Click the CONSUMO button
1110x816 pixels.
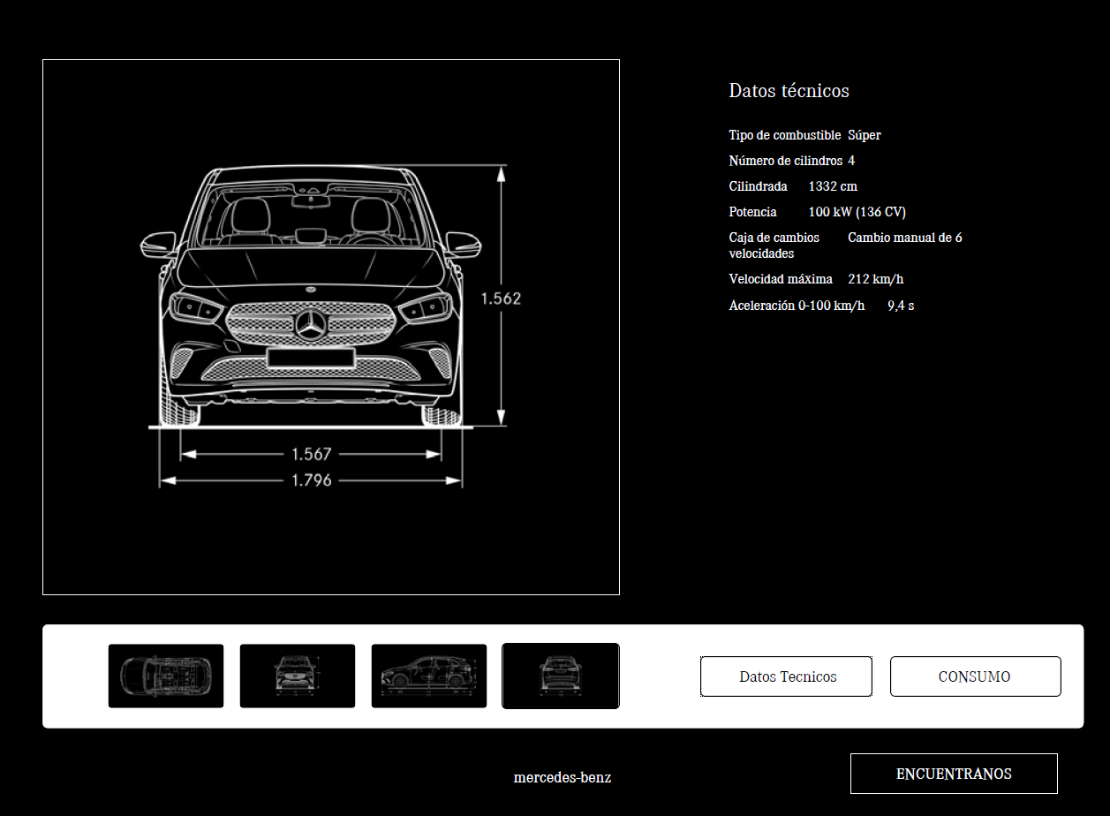975,676
